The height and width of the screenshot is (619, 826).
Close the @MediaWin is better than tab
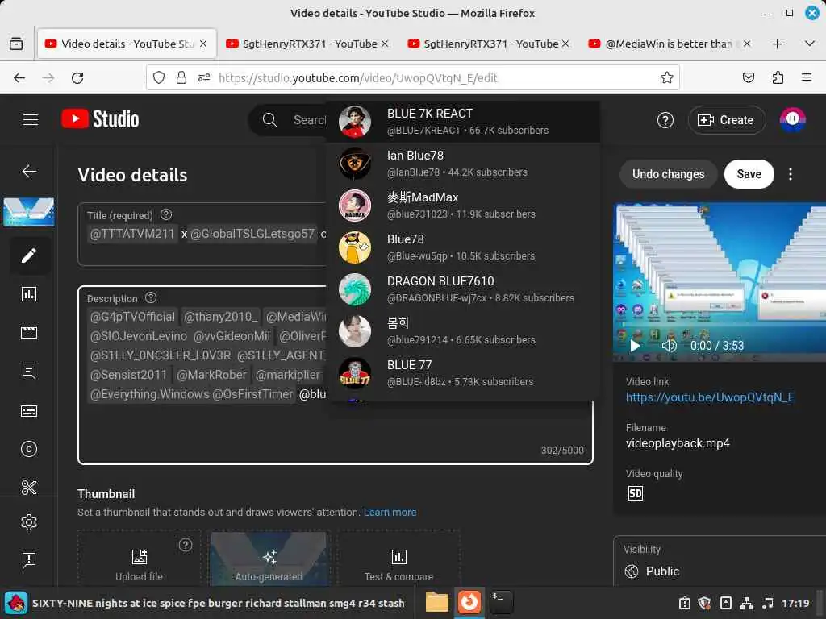pyautogui.click(x=746, y=44)
